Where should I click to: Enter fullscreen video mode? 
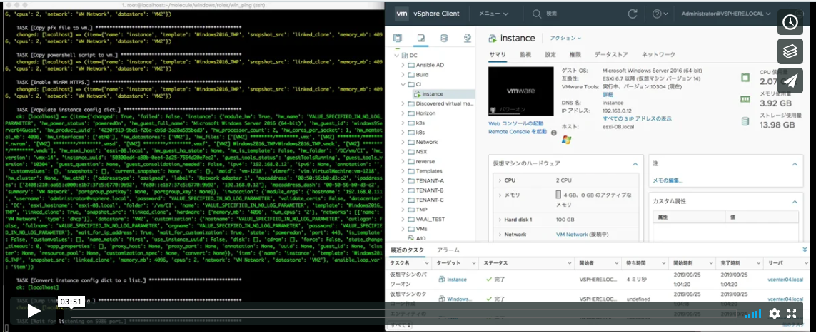click(x=792, y=314)
